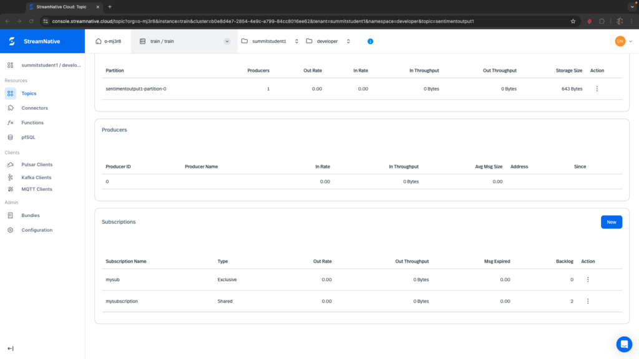This screenshot has height=359, width=639.
Task: Open the developer namespace selector
Action: tap(328, 41)
